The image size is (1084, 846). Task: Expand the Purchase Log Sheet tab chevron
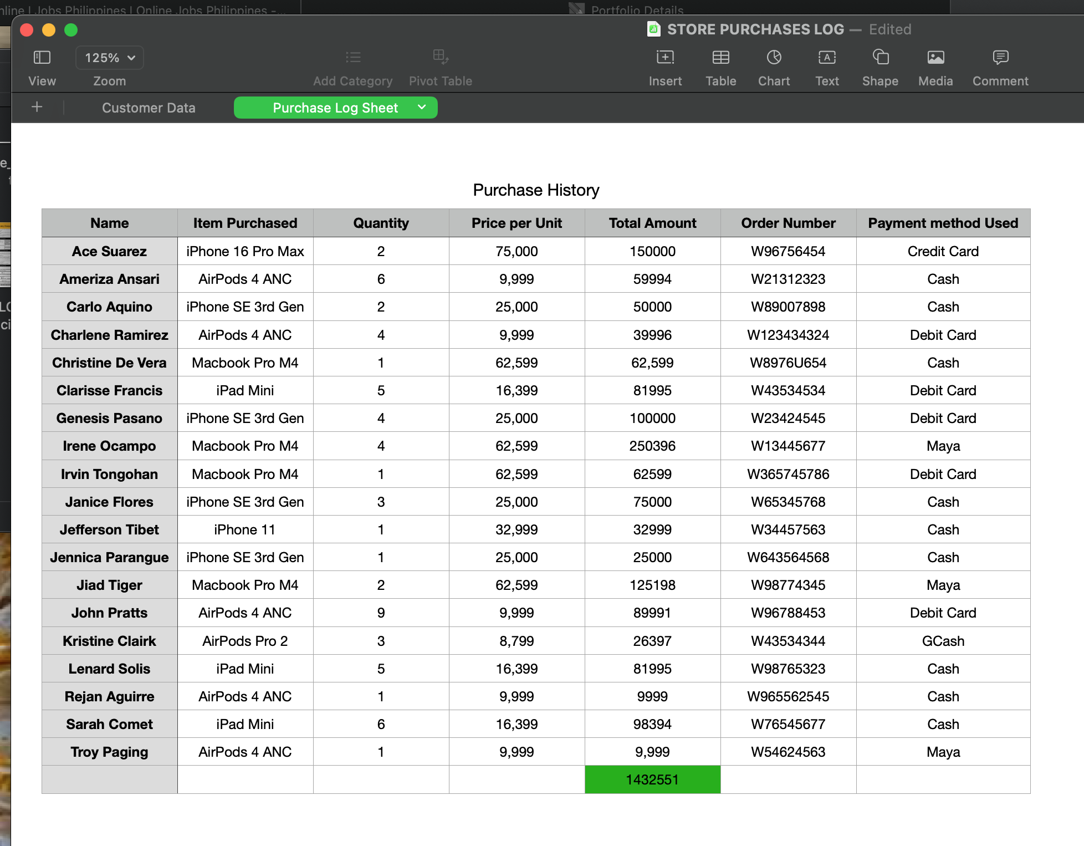coord(422,107)
